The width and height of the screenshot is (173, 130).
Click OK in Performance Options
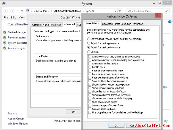click(x=116, y=125)
